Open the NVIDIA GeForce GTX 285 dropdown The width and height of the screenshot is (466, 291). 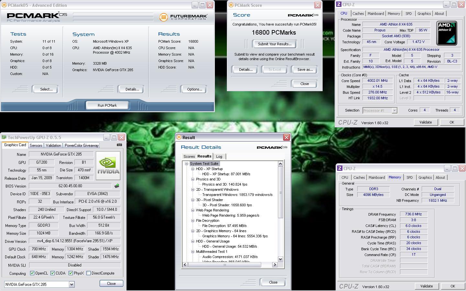tap(72, 285)
